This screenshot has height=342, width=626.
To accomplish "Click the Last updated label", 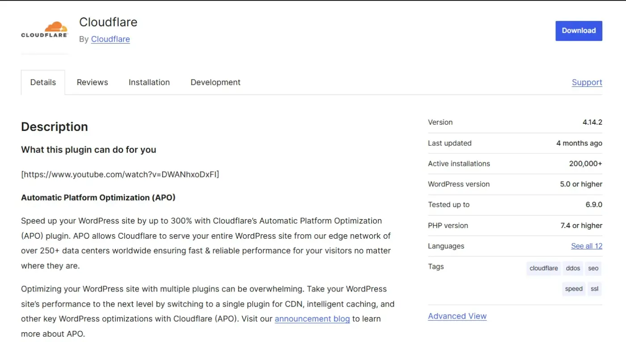I will click(449, 144).
